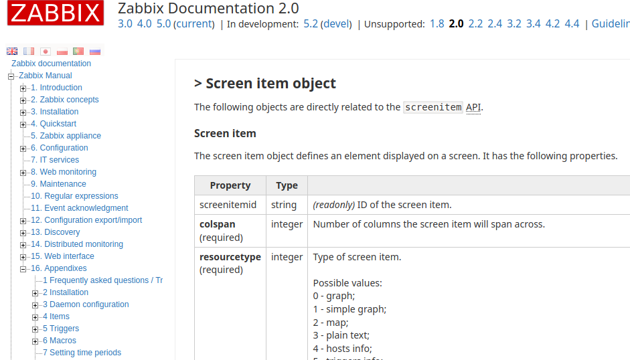Expand 14. Distributed monitoring node

pos(23,245)
